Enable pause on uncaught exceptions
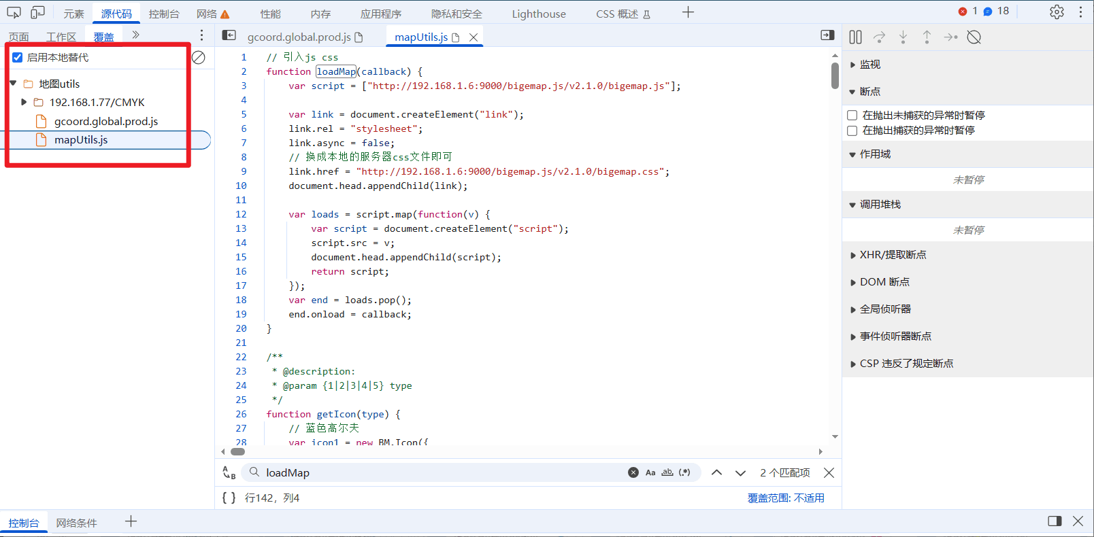The height and width of the screenshot is (537, 1094). point(852,116)
